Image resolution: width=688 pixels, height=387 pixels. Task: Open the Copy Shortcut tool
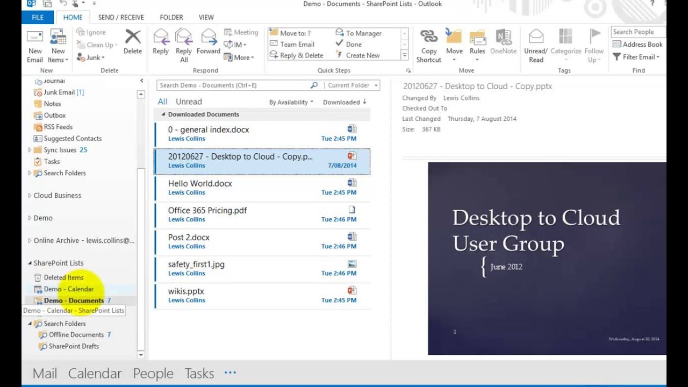[x=429, y=37]
